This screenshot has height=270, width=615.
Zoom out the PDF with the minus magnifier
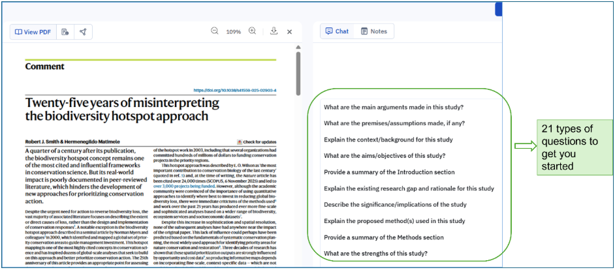pyautogui.click(x=215, y=31)
